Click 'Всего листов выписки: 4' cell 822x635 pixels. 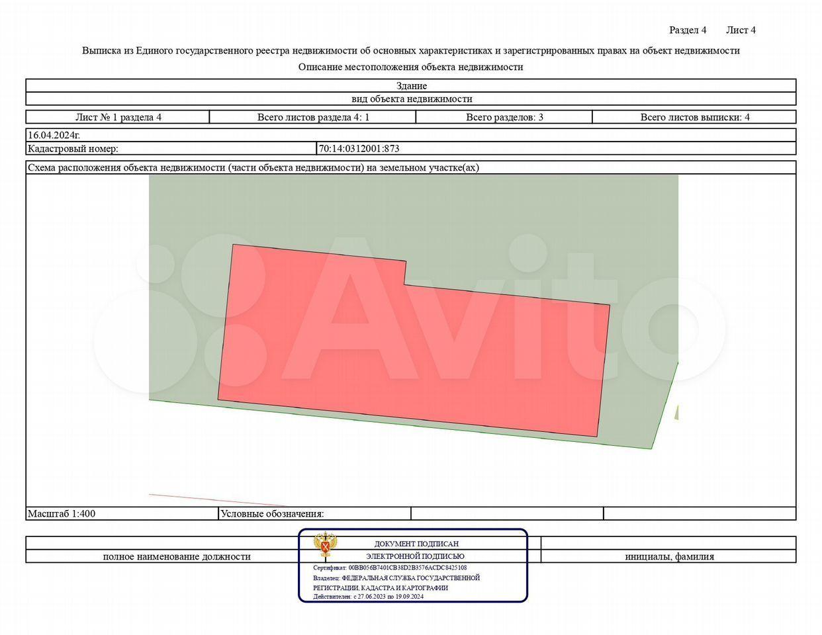[694, 117]
